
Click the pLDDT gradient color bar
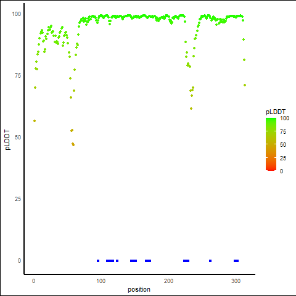pyautogui.click(x=271, y=144)
